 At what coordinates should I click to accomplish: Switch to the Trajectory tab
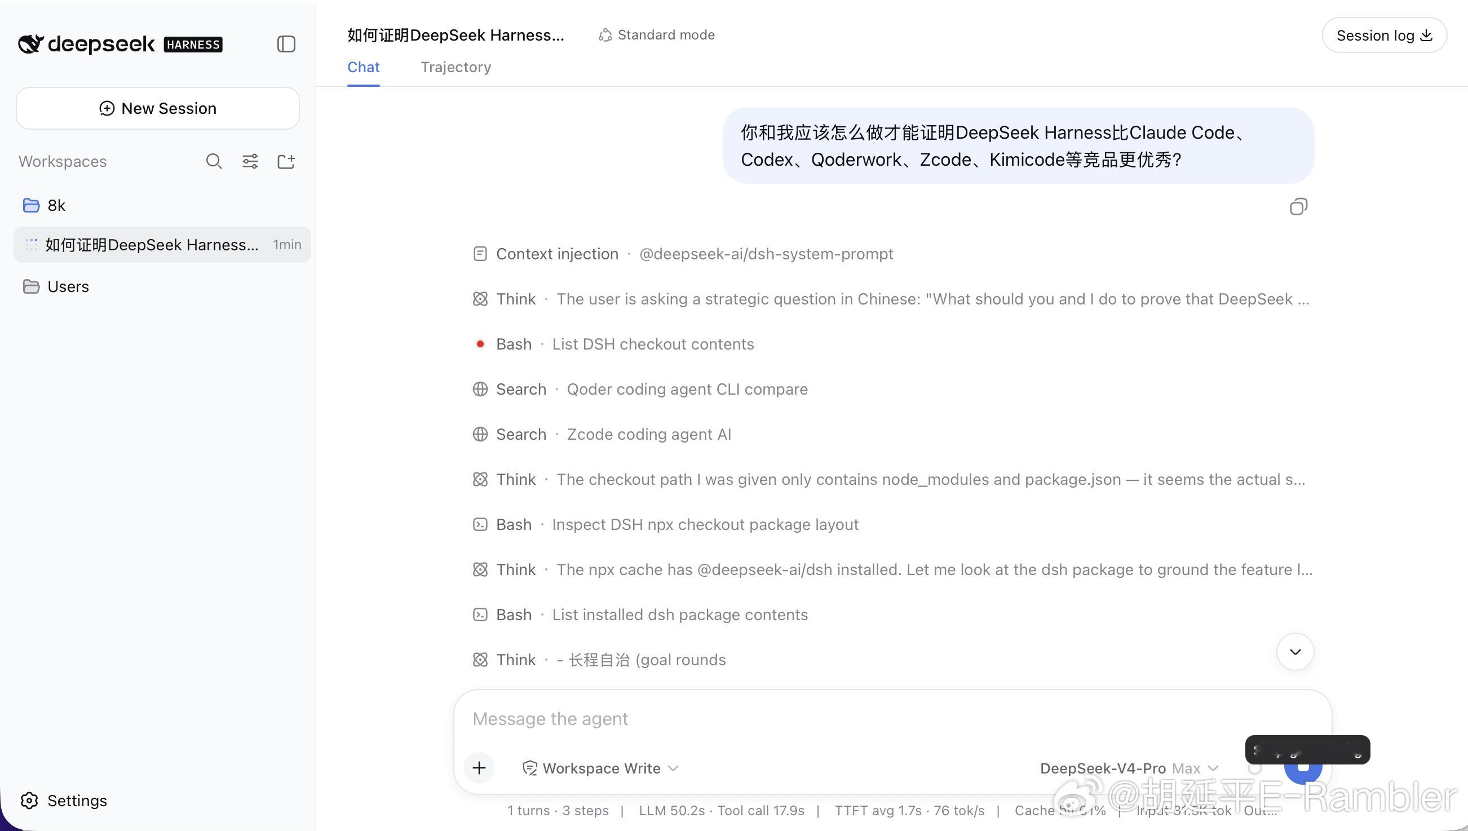[456, 67]
